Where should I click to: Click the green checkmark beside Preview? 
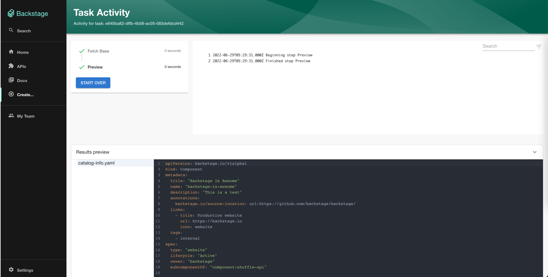tap(82, 67)
